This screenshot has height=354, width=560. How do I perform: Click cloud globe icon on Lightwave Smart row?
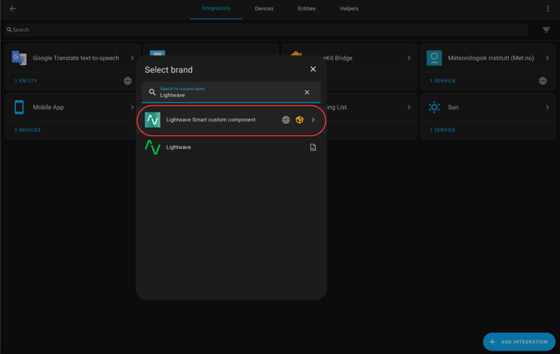coord(286,120)
